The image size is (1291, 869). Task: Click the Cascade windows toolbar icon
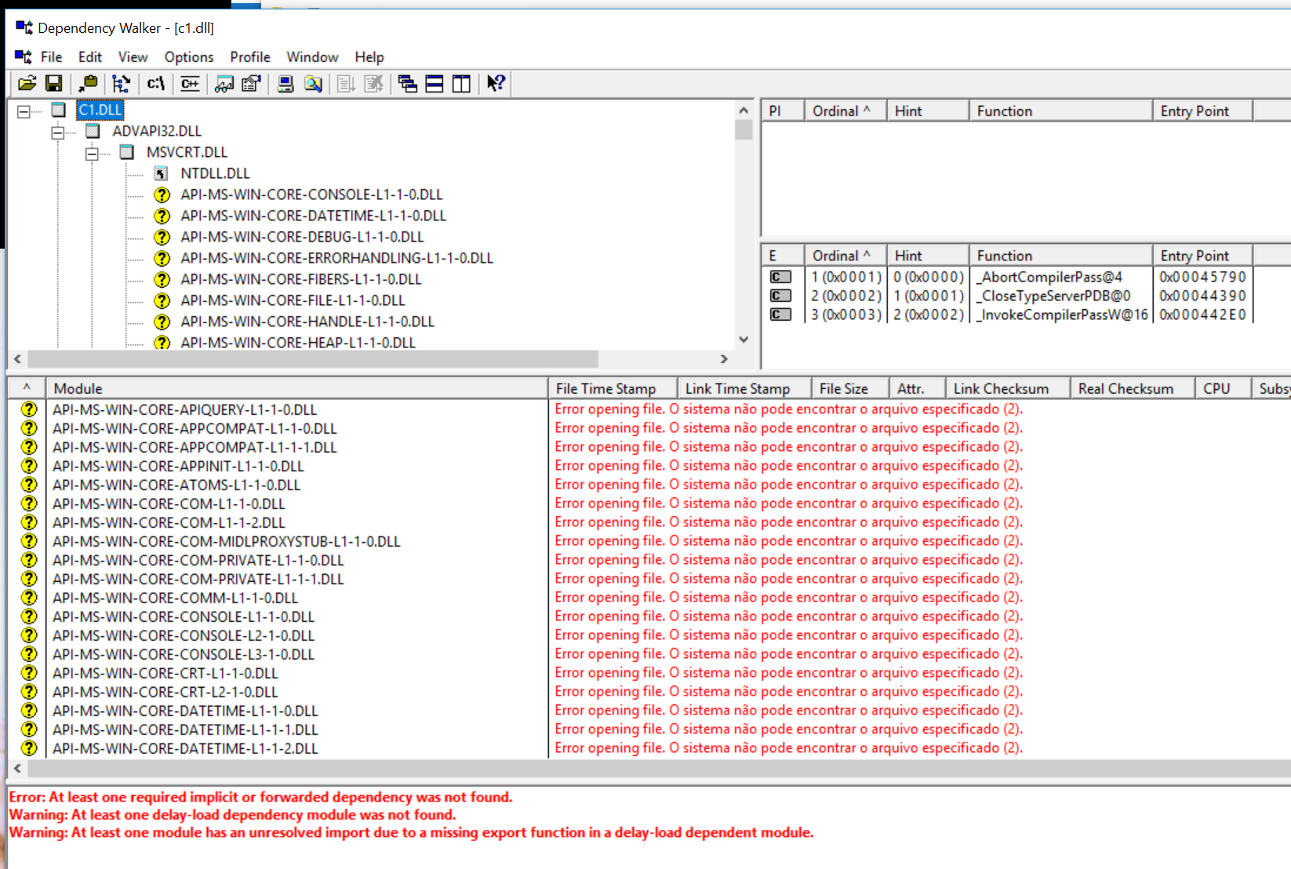click(407, 83)
